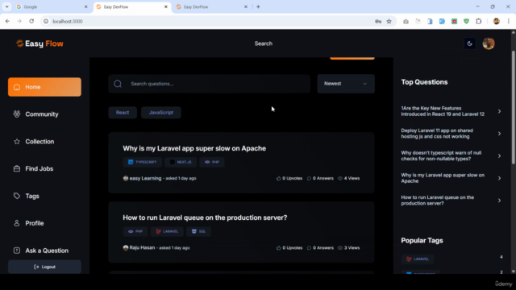
Task: Click the easy Learning author name
Action: tap(145, 178)
